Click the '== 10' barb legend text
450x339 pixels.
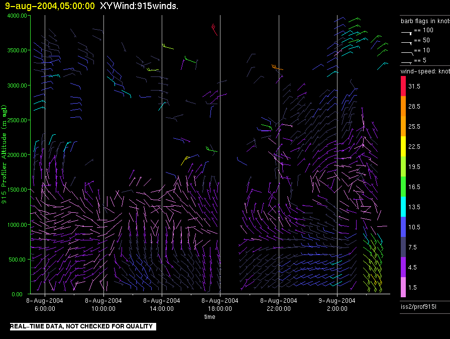[x=422, y=50]
